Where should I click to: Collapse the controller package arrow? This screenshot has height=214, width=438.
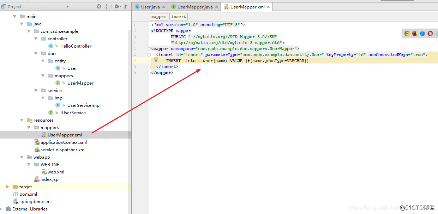coord(36,39)
